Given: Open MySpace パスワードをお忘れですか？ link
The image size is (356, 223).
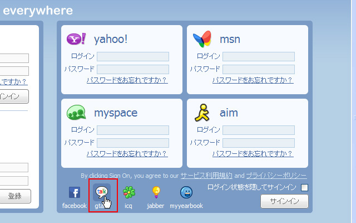Looking at the screenshot, I should 127,154.
